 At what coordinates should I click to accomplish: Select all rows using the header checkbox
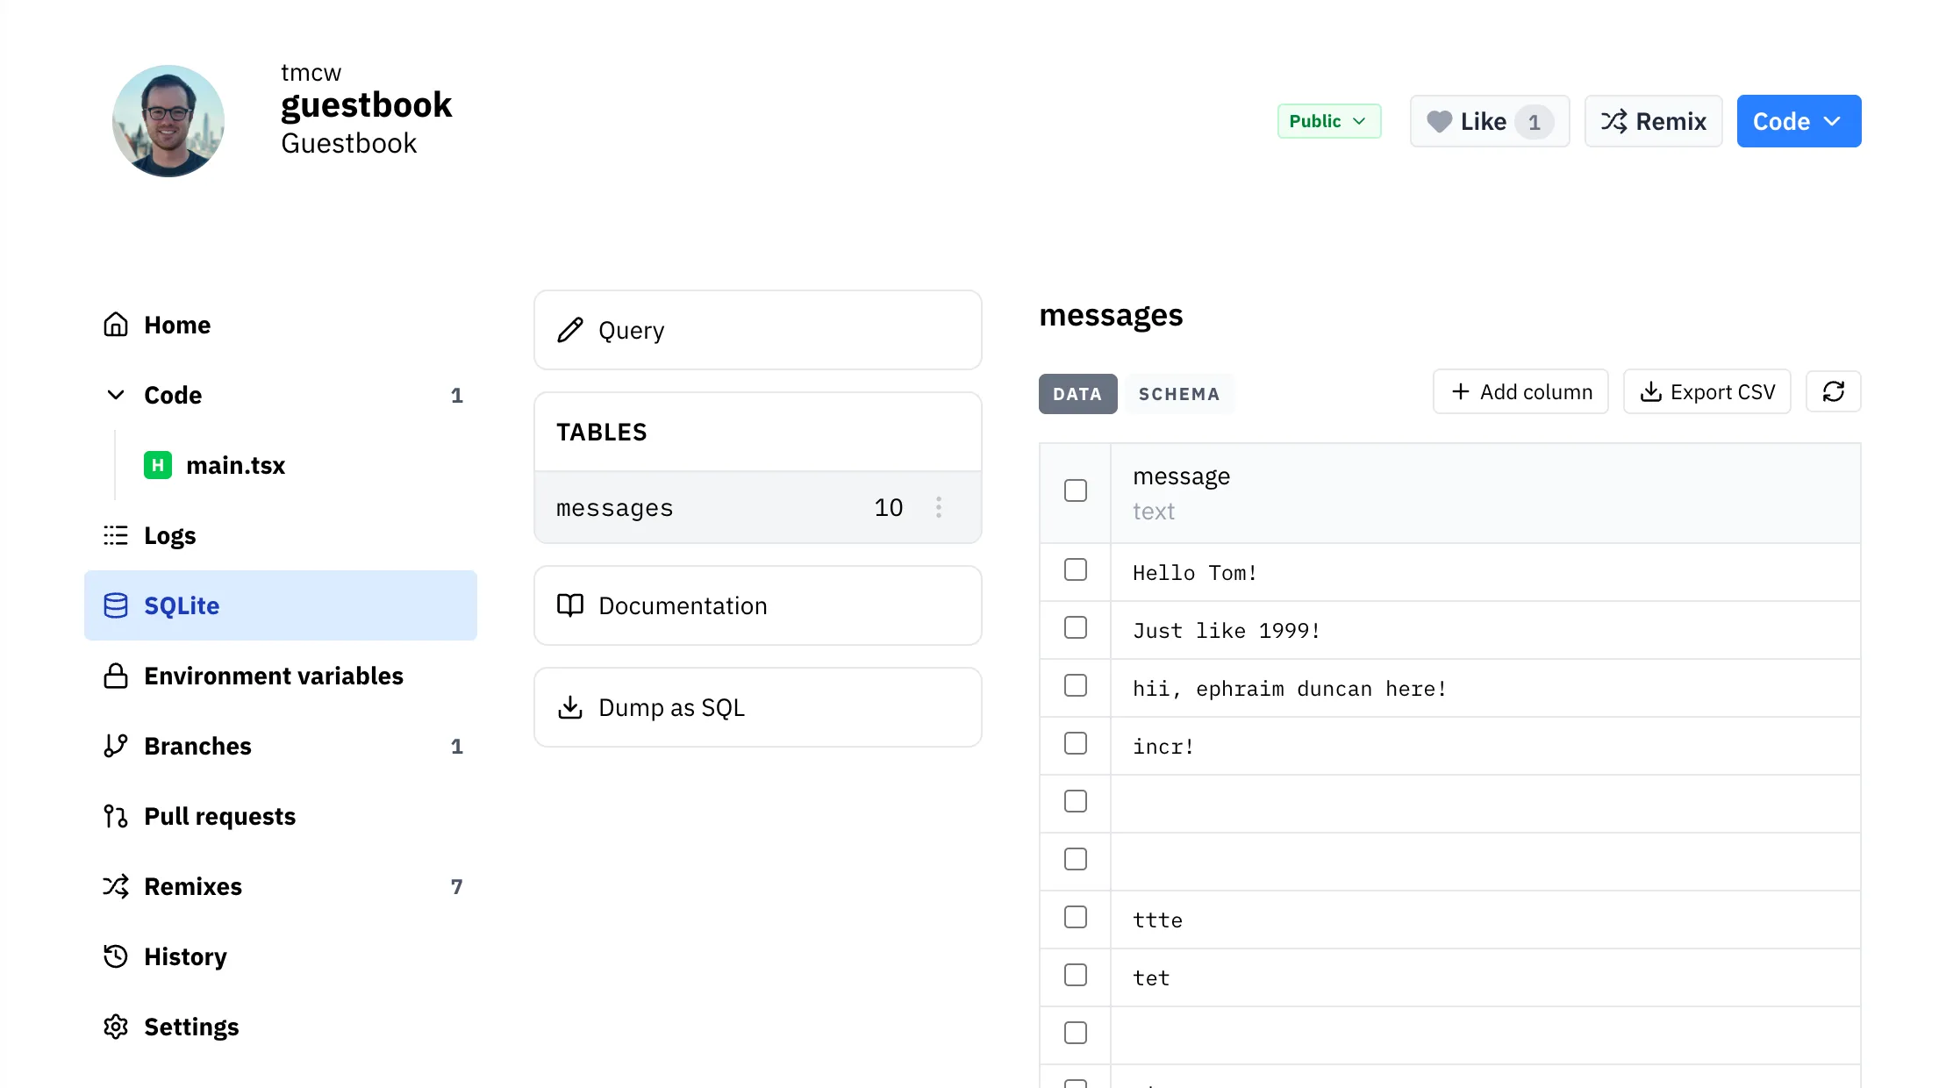point(1075,490)
